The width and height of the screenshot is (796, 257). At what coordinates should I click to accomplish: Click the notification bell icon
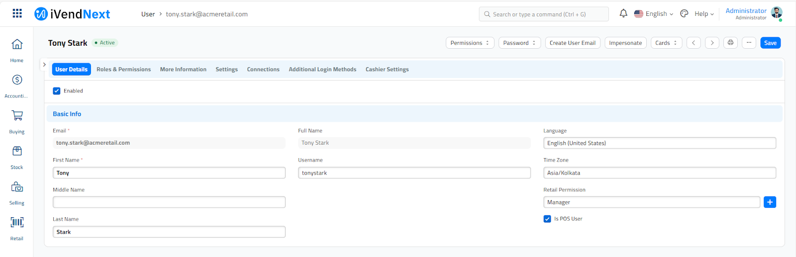[x=623, y=13]
